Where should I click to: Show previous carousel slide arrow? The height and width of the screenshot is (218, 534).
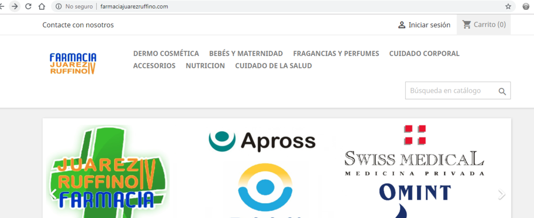point(53,194)
